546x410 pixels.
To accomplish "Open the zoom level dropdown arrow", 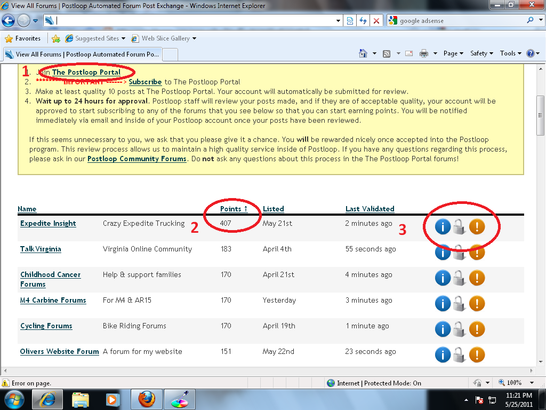I will tap(532, 383).
